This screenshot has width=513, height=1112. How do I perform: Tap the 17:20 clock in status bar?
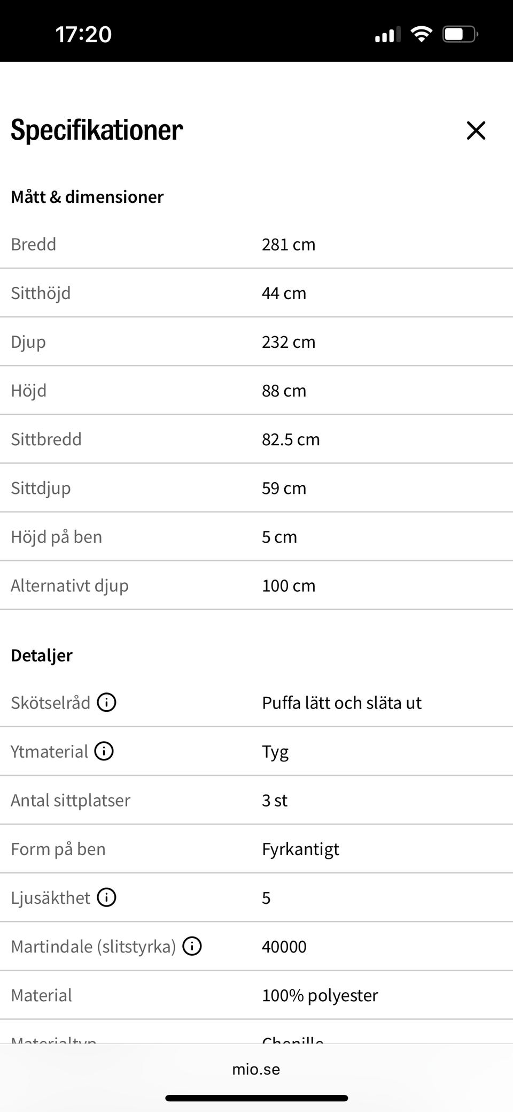[x=83, y=34]
